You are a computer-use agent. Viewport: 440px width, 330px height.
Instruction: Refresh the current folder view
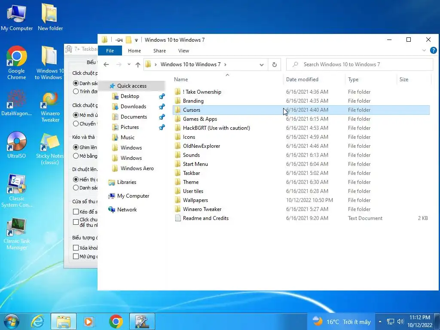pyautogui.click(x=275, y=64)
